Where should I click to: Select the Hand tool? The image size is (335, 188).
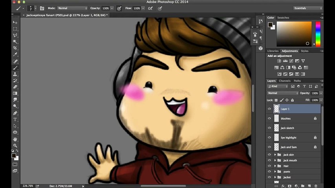point(15,139)
